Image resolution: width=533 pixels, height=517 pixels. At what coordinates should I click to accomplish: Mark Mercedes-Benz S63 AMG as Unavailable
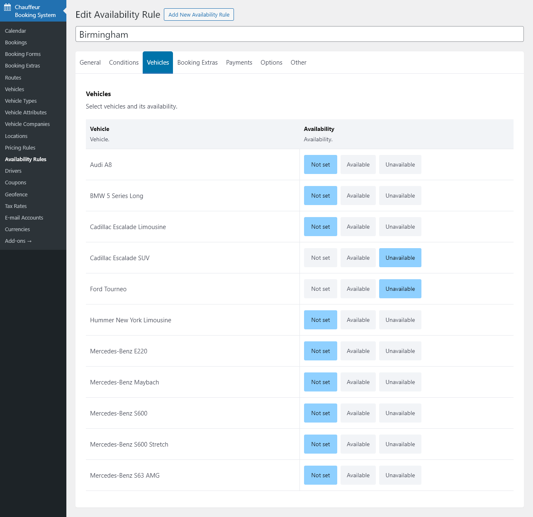pos(400,475)
